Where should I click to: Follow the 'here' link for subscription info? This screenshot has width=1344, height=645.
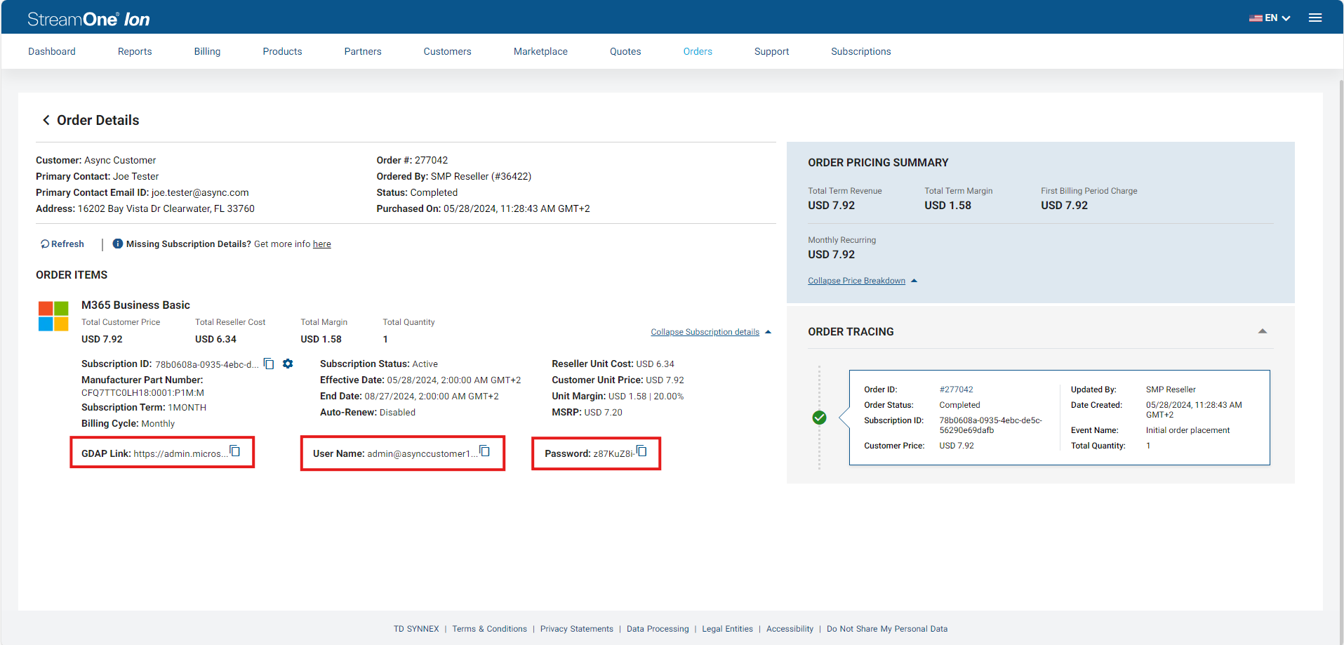(322, 244)
